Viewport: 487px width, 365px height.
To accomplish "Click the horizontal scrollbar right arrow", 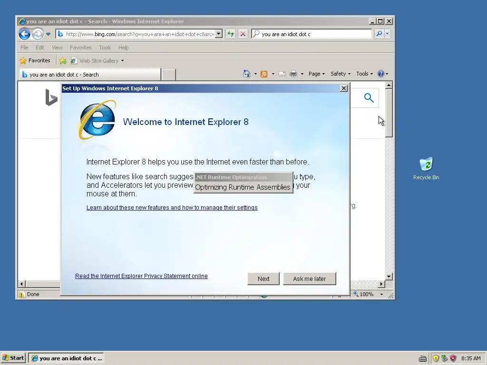I will tap(381, 284).
